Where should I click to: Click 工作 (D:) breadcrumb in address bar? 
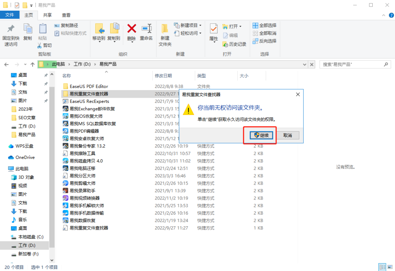82,64
